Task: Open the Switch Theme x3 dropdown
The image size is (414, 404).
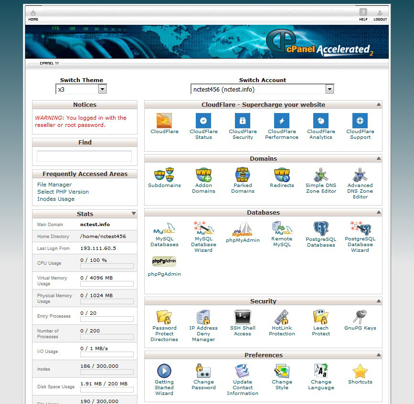Action: [81, 89]
